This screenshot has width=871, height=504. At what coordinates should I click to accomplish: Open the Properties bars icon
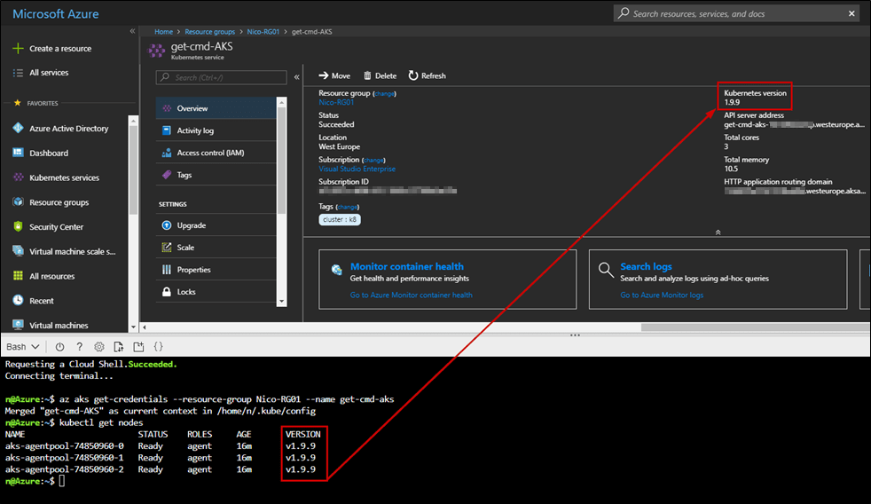pyautogui.click(x=166, y=270)
